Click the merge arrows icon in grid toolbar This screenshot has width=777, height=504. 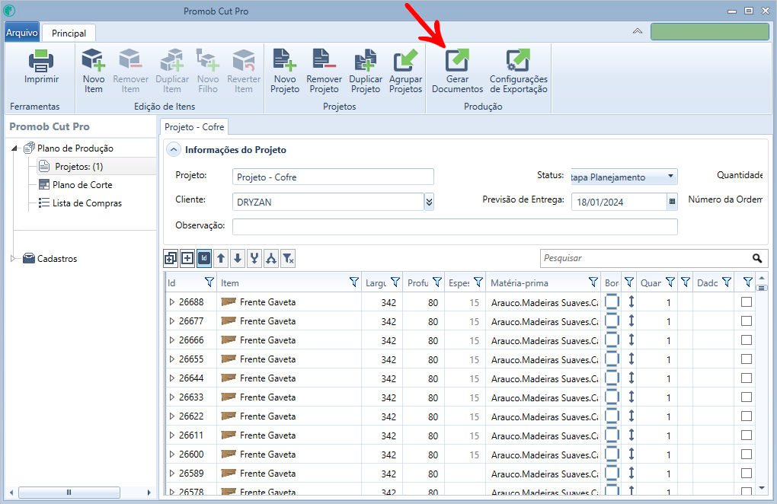click(x=254, y=258)
